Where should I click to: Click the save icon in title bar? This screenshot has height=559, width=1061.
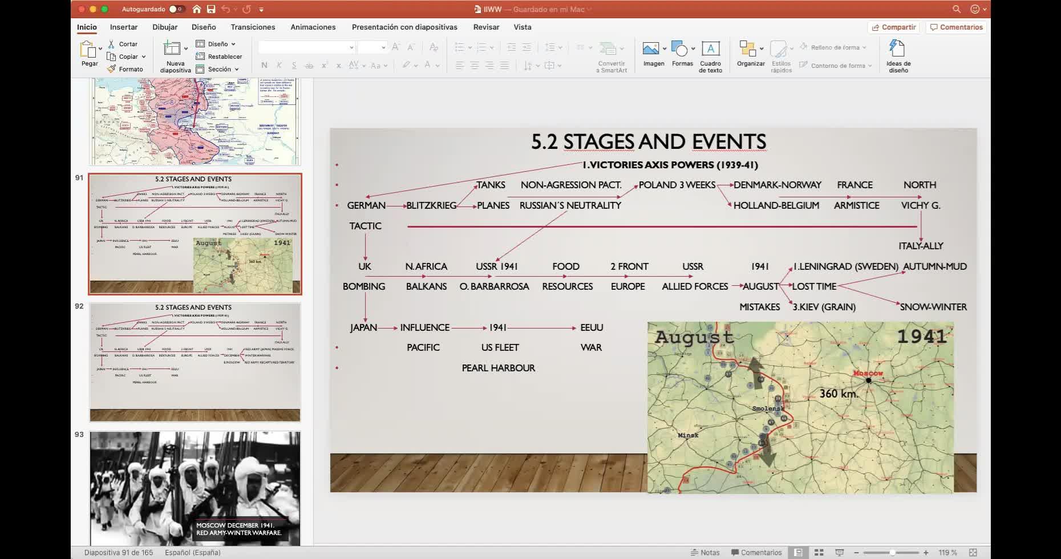[211, 9]
